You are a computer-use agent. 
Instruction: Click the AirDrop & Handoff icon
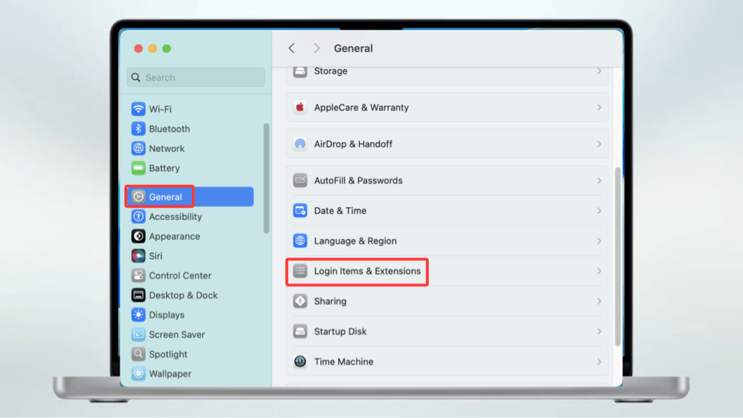coord(300,144)
